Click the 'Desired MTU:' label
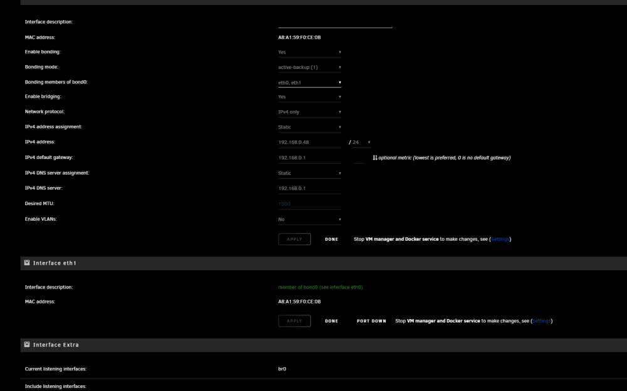This screenshot has width=627, height=391. pos(40,203)
